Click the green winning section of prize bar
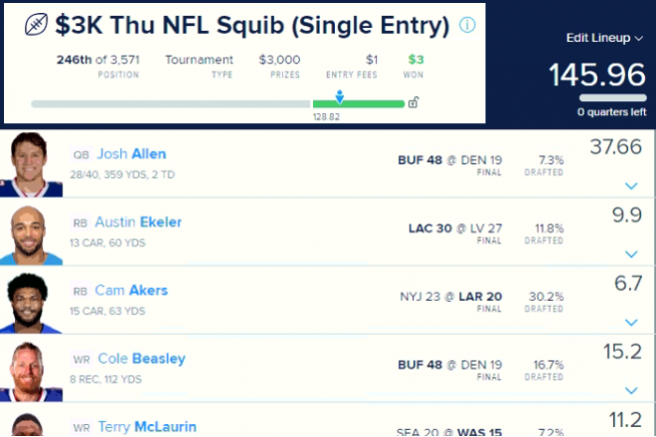The width and height of the screenshot is (656, 437). (x=359, y=103)
